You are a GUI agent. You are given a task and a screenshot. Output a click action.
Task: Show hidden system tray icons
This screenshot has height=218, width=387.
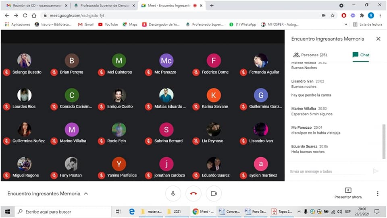pyautogui.click(x=299, y=211)
